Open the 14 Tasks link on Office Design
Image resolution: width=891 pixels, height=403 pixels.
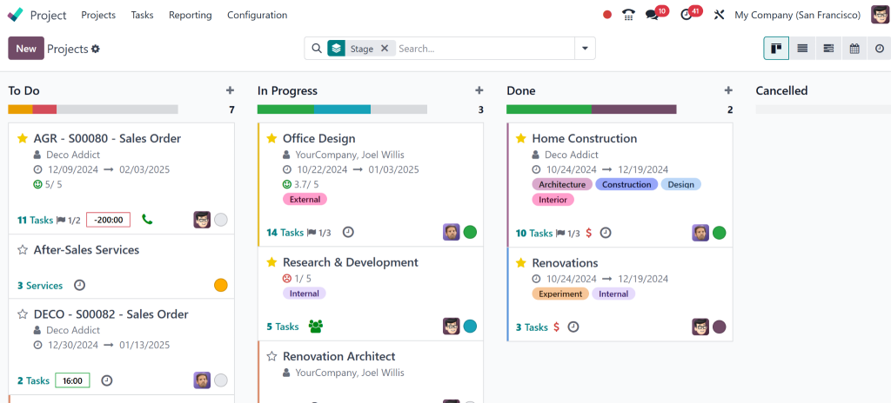(285, 232)
